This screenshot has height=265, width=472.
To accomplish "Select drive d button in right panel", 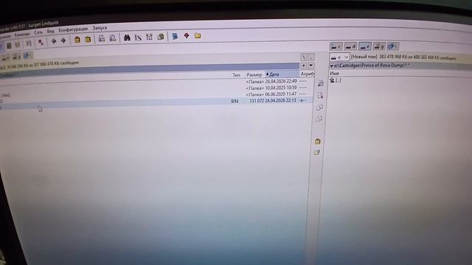I will pos(350,46).
